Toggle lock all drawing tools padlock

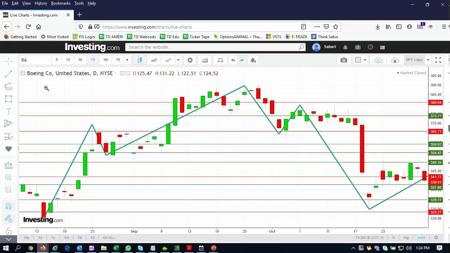pyautogui.click(x=9, y=231)
